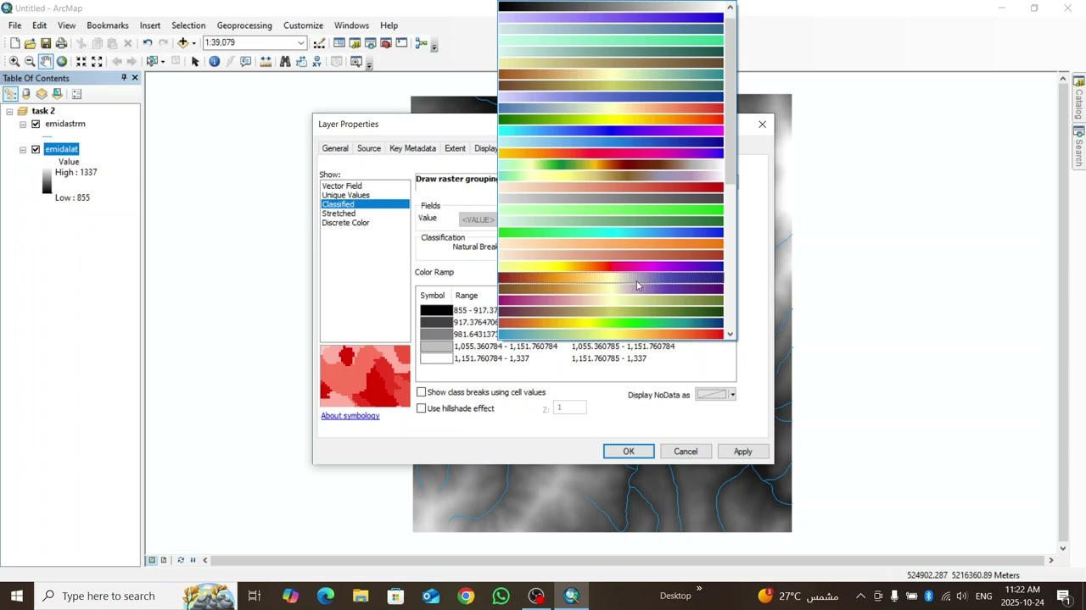
Task: Uncheck the emidalat layer visibility
Action: [36, 149]
